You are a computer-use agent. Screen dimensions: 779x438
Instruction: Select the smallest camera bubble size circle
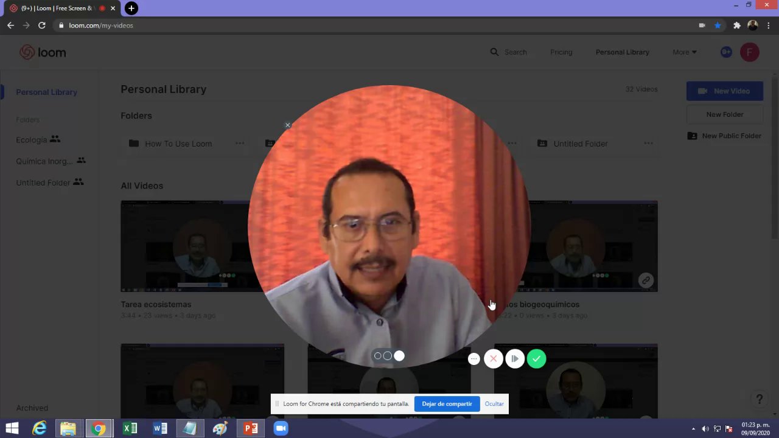[x=377, y=356]
